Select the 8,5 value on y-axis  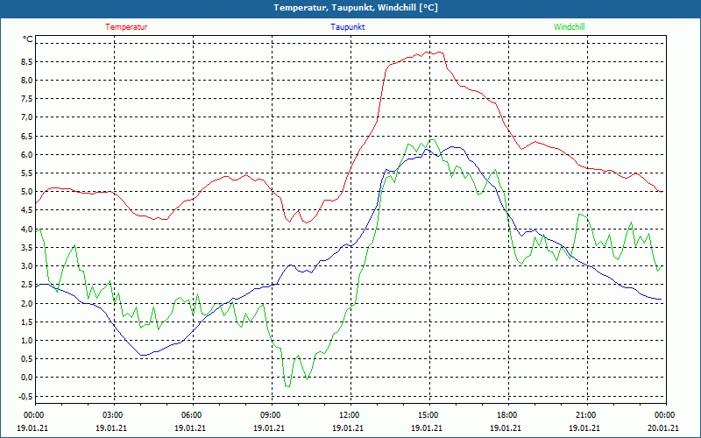click(x=26, y=62)
